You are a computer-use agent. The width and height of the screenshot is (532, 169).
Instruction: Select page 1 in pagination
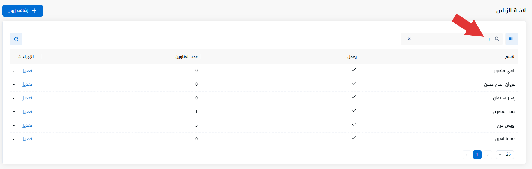point(477,154)
